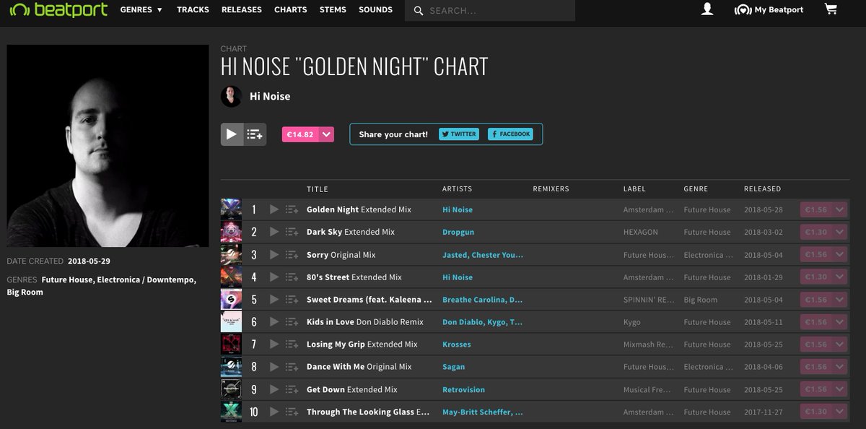Add the whole chart to the play queue
Viewport: 866px width, 429px height.
point(254,134)
